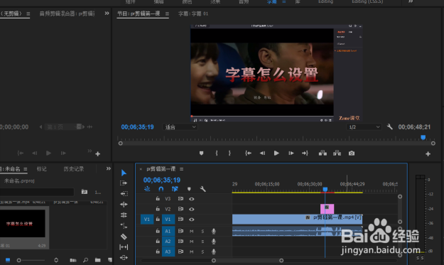444x265 pixels.
Task: Select the source monitor 无剪辑 tab
Action: (x=12, y=13)
